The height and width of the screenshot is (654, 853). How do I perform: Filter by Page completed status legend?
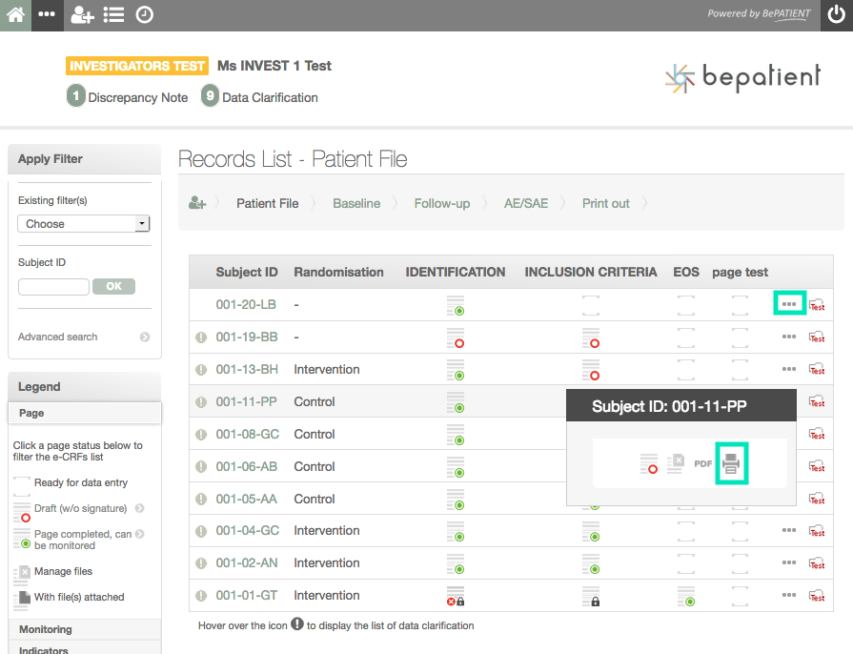[82, 540]
